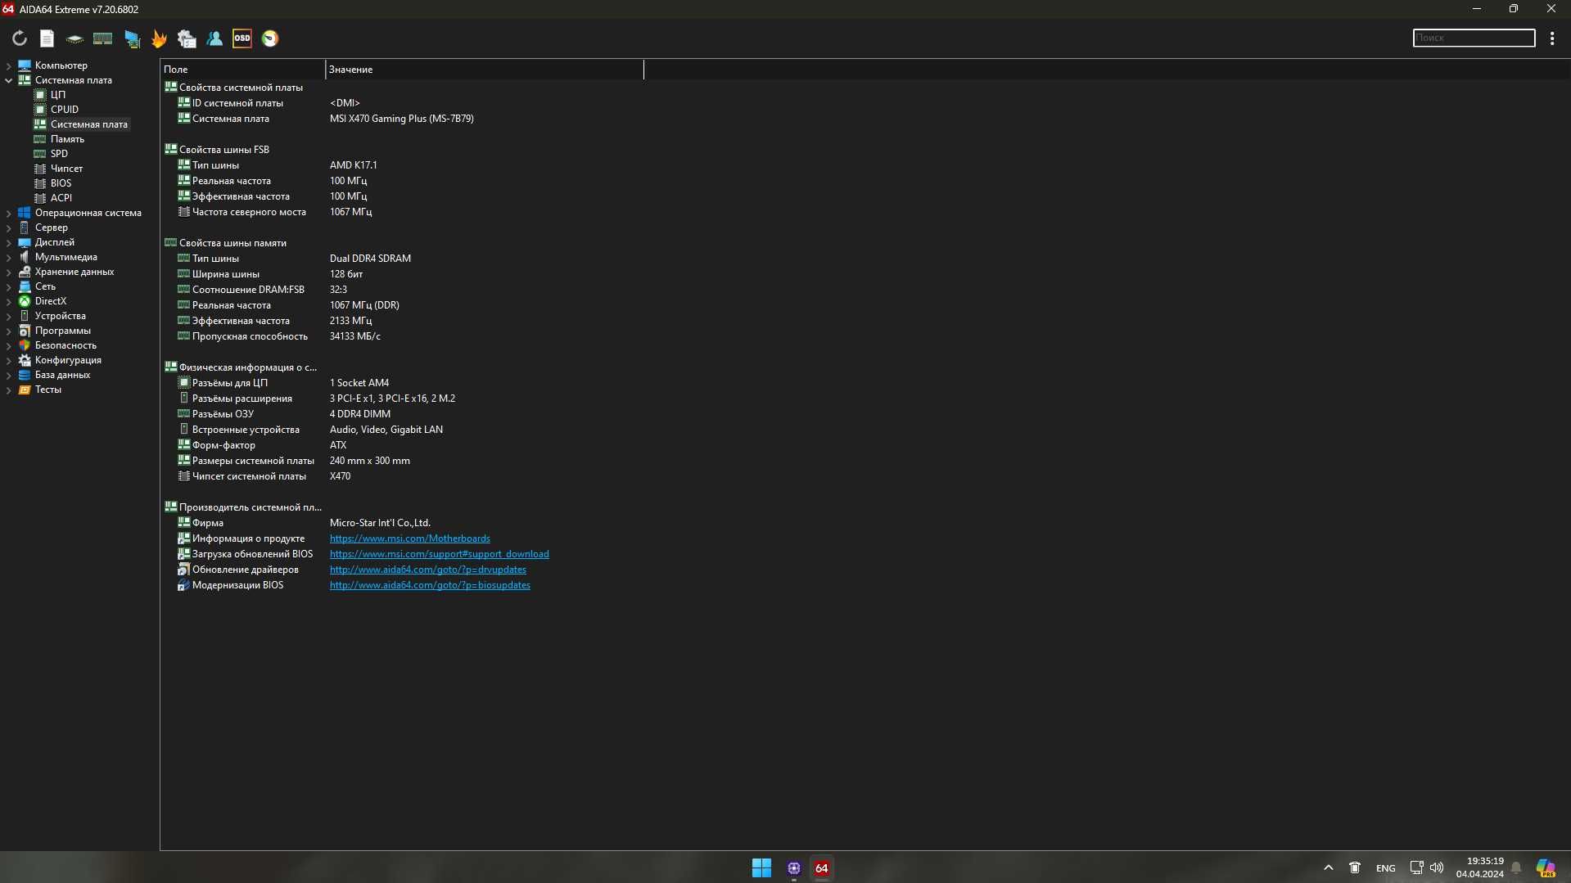This screenshot has height=883, width=1571.
Task: Click the База данных icon
Action: [25, 375]
